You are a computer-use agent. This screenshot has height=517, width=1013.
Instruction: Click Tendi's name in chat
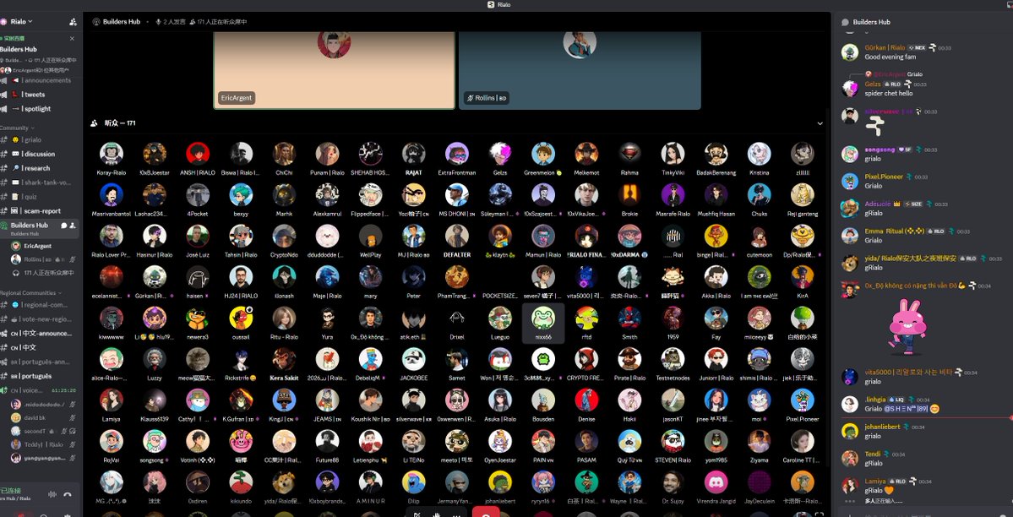click(x=873, y=454)
